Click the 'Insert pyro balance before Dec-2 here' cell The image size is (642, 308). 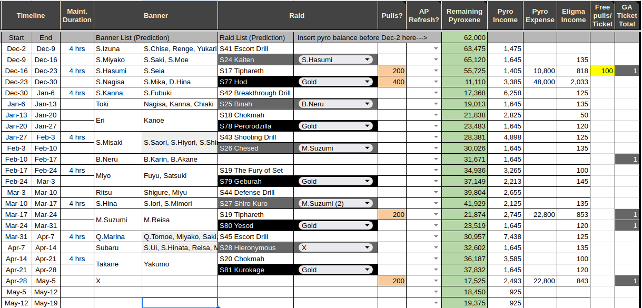pyautogui.click(x=368, y=37)
